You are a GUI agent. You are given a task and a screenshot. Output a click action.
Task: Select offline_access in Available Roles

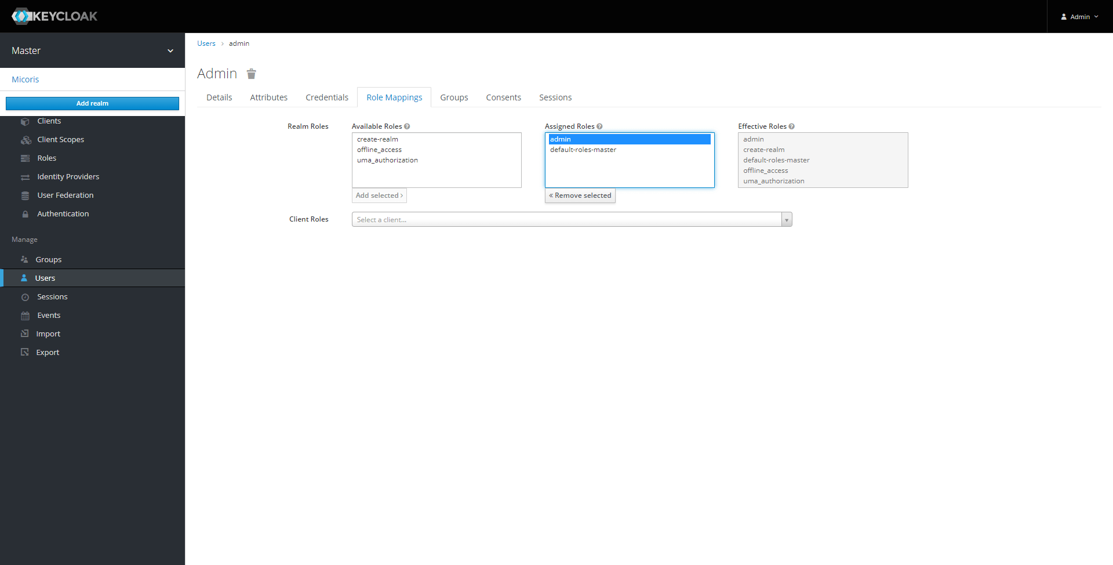pos(437,150)
